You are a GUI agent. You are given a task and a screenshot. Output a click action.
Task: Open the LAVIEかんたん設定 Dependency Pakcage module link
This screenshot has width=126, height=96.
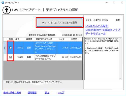coord(103,30)
